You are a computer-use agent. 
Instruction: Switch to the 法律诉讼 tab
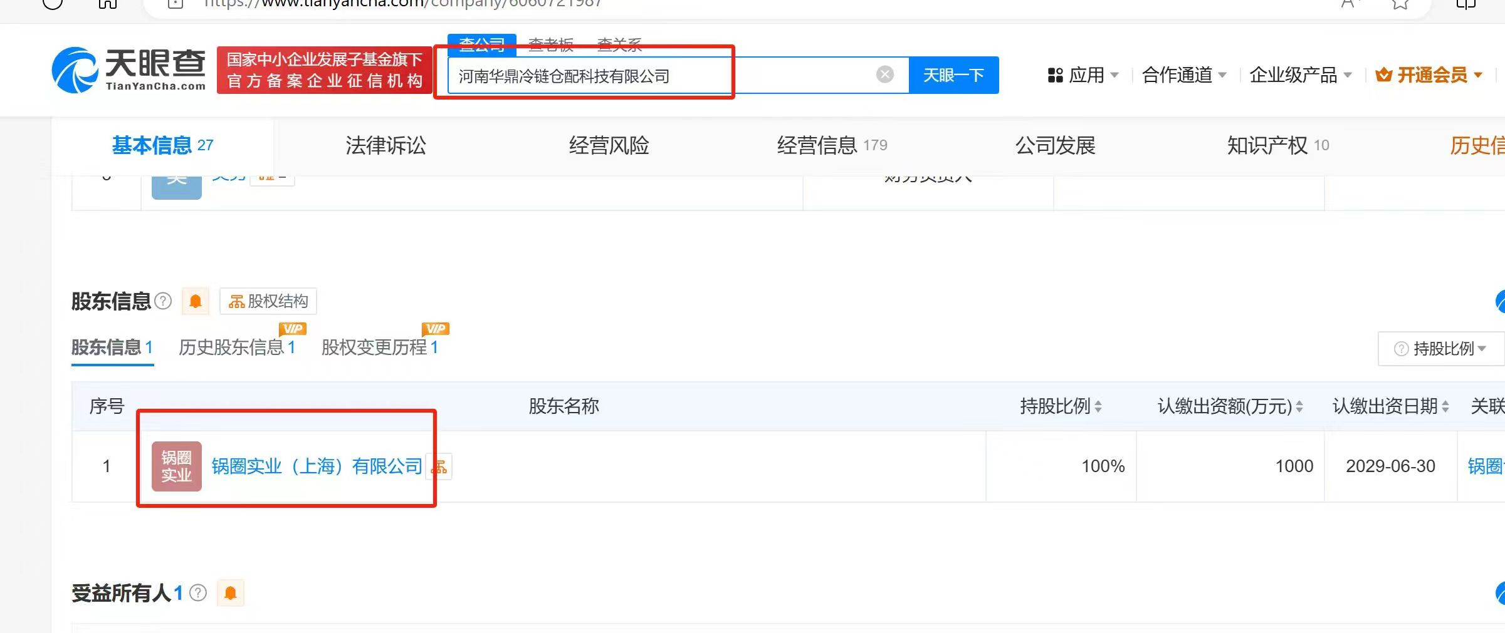[x=385, y=146]
